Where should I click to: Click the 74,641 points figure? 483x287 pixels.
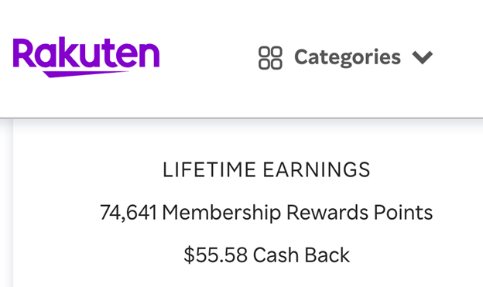(128, 213)
